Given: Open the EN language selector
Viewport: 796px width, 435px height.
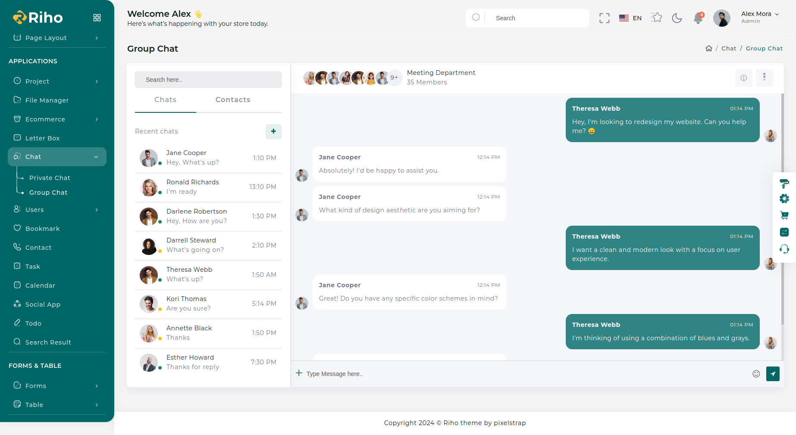Looking at the screenshot, I should click(630, 18).
